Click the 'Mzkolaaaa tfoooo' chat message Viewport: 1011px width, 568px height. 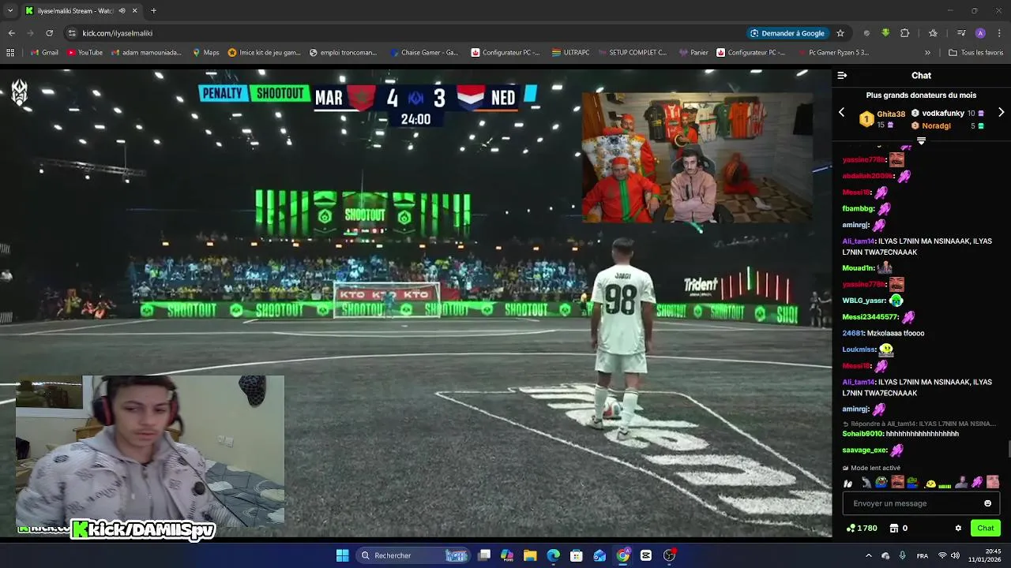(x=895, y=333)
